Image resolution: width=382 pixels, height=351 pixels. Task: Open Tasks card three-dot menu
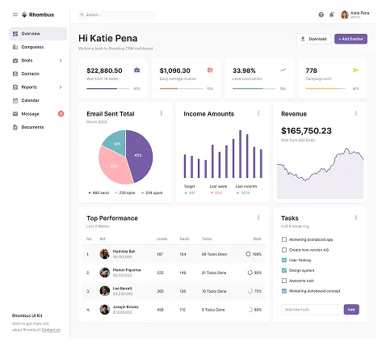(356, 218)
